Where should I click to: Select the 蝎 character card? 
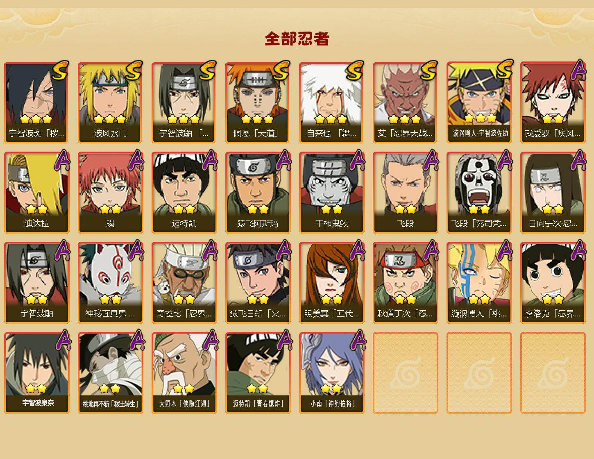pos(110,193)
